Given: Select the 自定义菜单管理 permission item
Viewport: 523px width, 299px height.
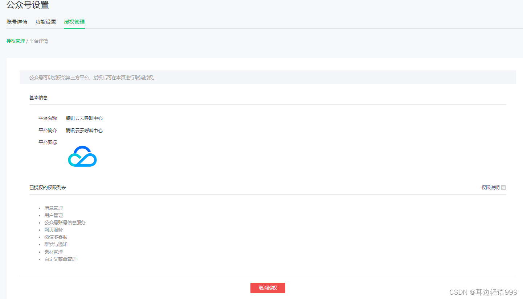Looking at the screenshot, I should pos(61,259).
